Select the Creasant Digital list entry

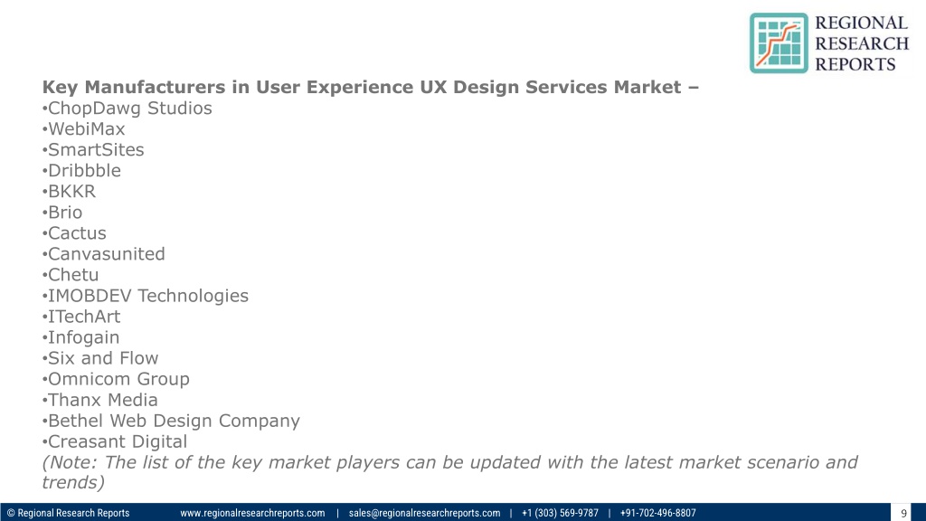(115, 441)
